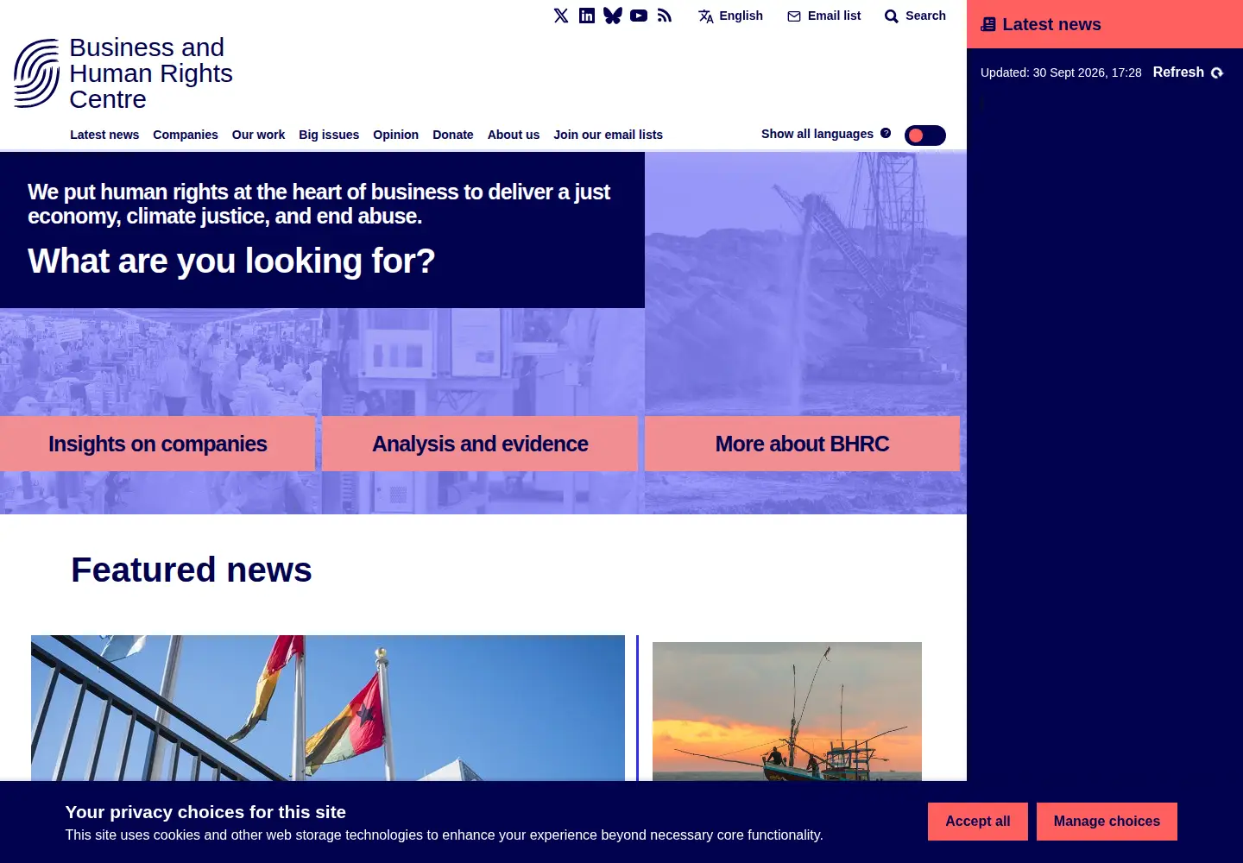Open the RSS feed icon
The image size is (1243, 863).
(665, 16)
